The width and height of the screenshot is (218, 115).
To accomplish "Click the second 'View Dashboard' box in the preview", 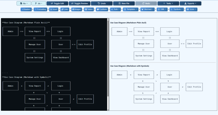I will [170, 99].
